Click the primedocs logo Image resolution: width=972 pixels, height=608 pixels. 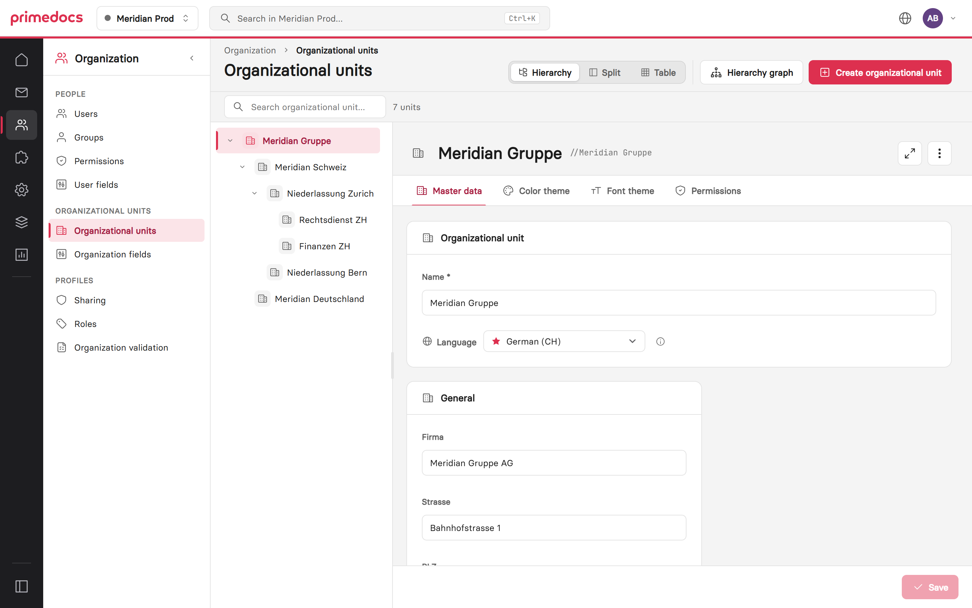[x=47, y=18]
